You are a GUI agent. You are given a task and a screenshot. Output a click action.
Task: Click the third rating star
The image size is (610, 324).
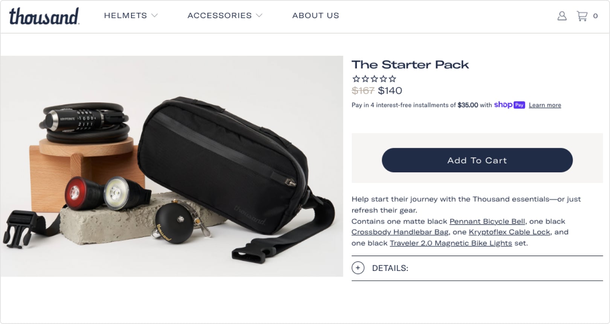click(374, 79)
